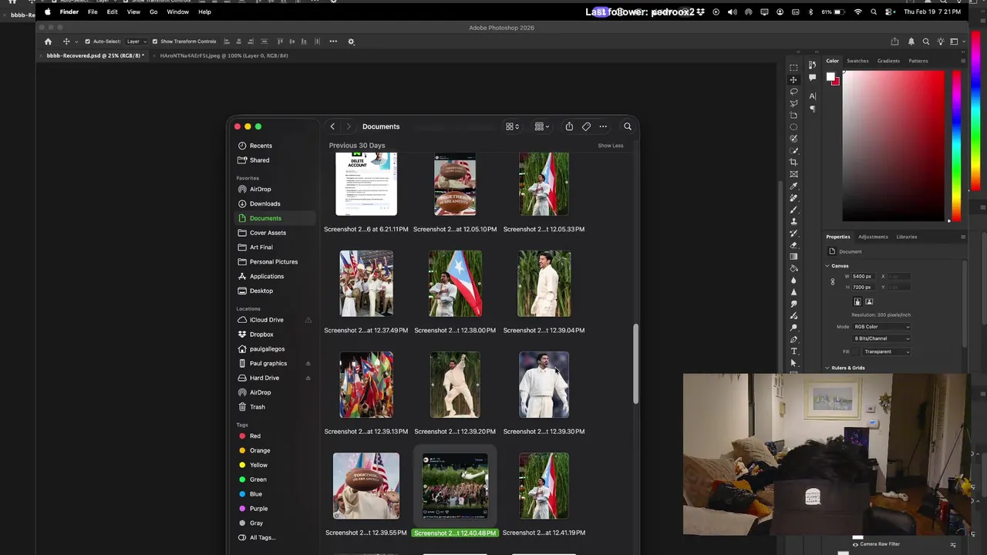Expand the Rulers & Grids section
The height and width of the screenshot is (555, 987).
tap(827, 368)
